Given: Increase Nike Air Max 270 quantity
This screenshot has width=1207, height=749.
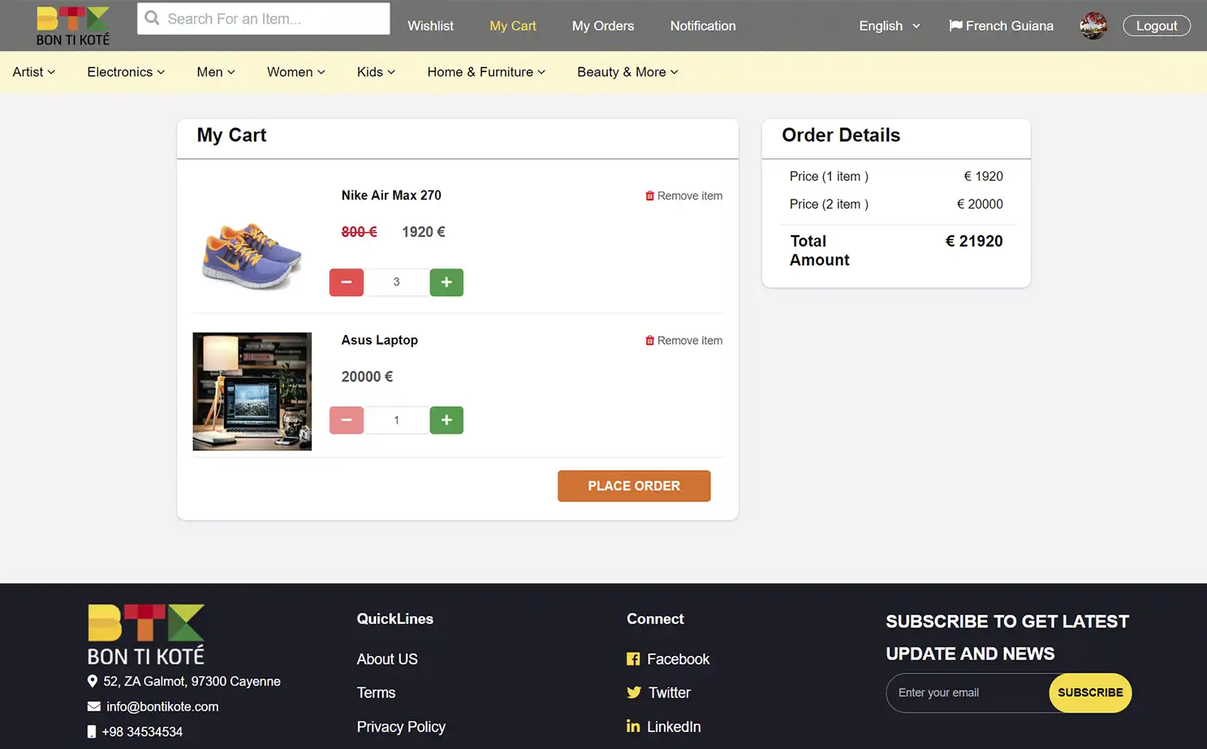Looking at the screenshot, I should pos(446,282).
